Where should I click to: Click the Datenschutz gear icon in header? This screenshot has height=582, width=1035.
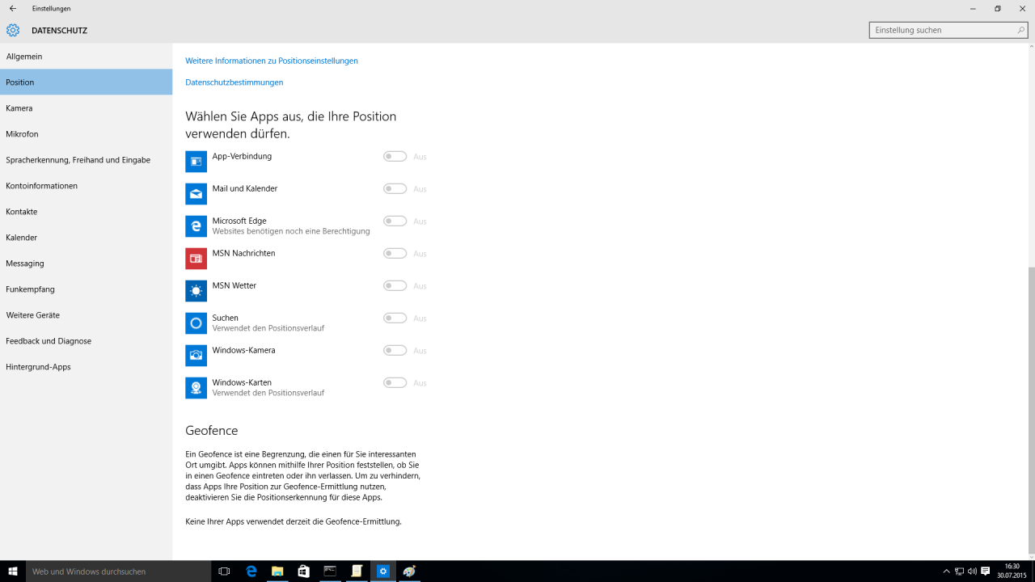coord(13,30)
